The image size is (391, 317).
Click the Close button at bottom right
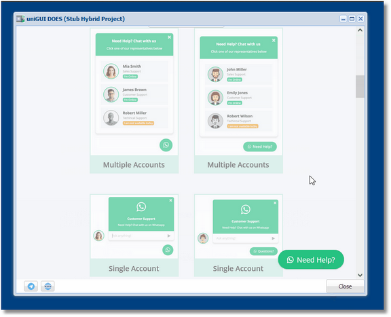(345, 286)
